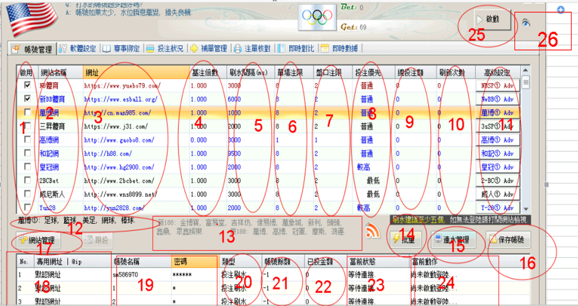Enable the Yun28 checkbox
Viewport: 578px width, 306px height.
(28, 208)
